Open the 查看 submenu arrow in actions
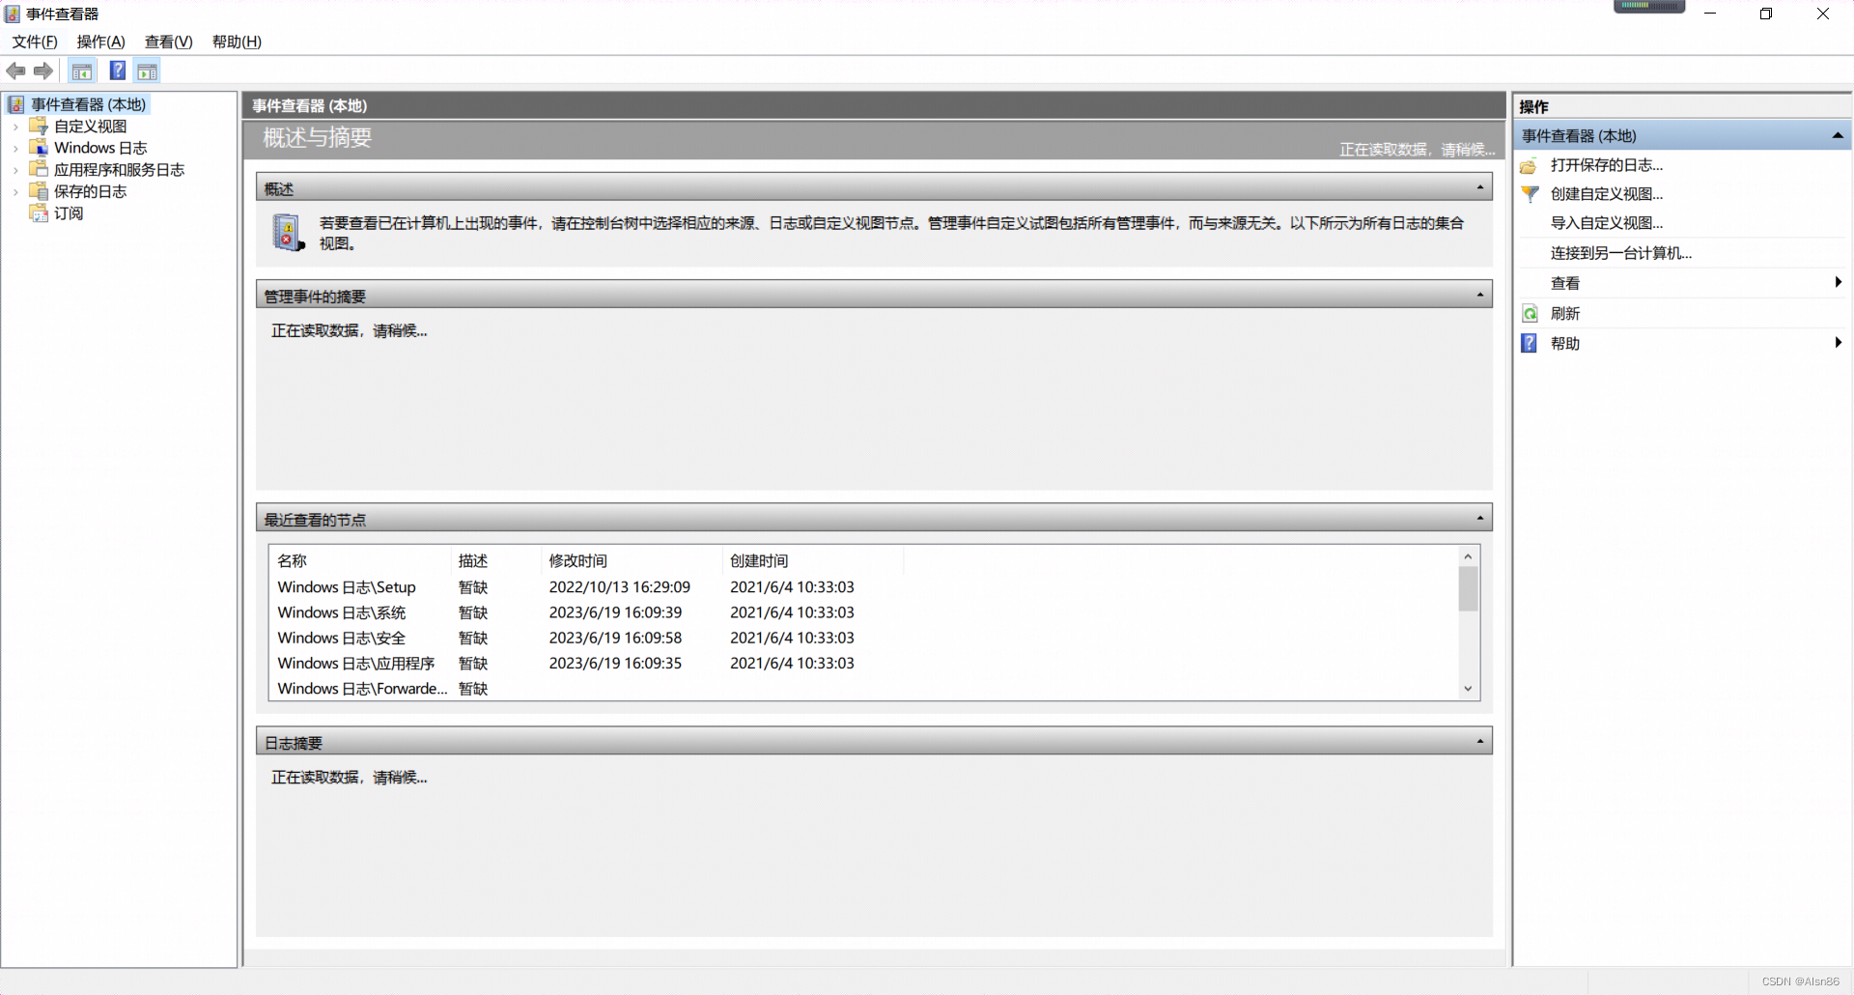This screenshot has width=1854, height=995. pos(1838,282)
